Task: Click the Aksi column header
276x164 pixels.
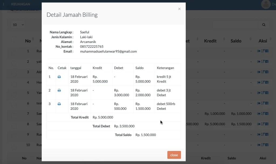Action: pos(263,41)
